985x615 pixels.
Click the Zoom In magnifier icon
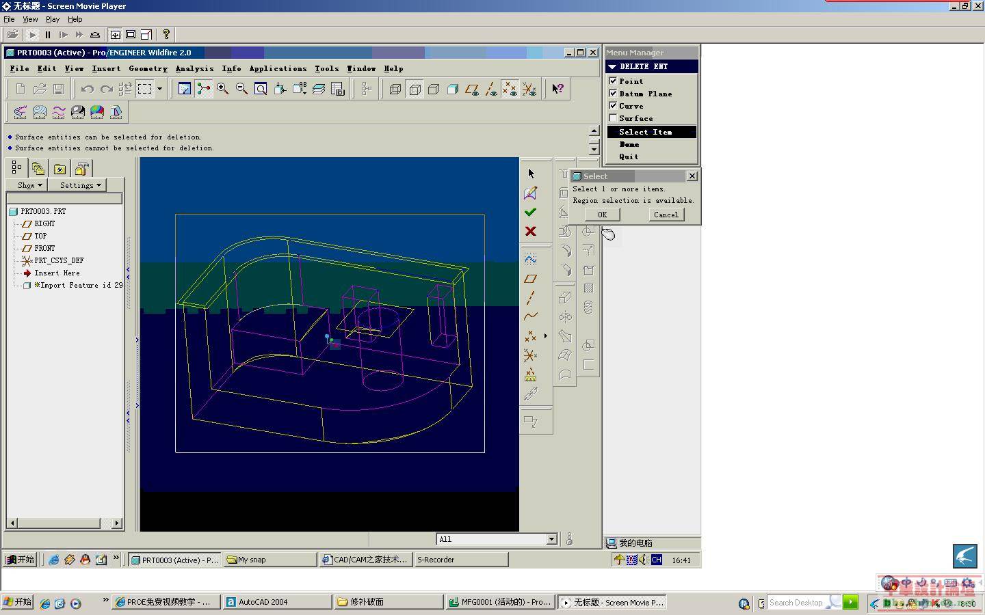222,89
